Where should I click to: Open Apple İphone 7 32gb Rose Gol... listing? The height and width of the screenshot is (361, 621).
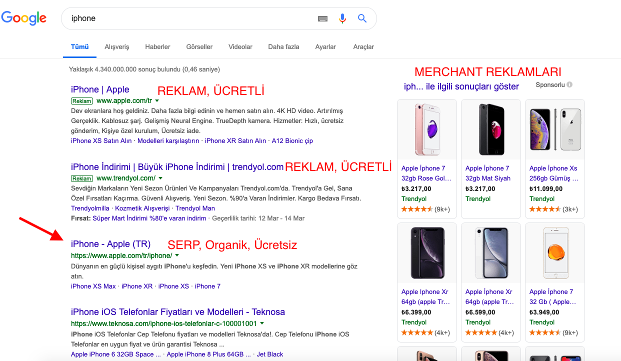(x=426, y=173)
